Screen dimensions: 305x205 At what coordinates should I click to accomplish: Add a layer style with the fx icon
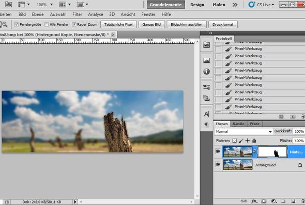click(254, 201)
